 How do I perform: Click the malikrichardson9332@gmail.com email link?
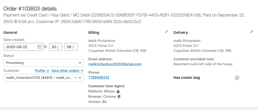coord(115,64)
